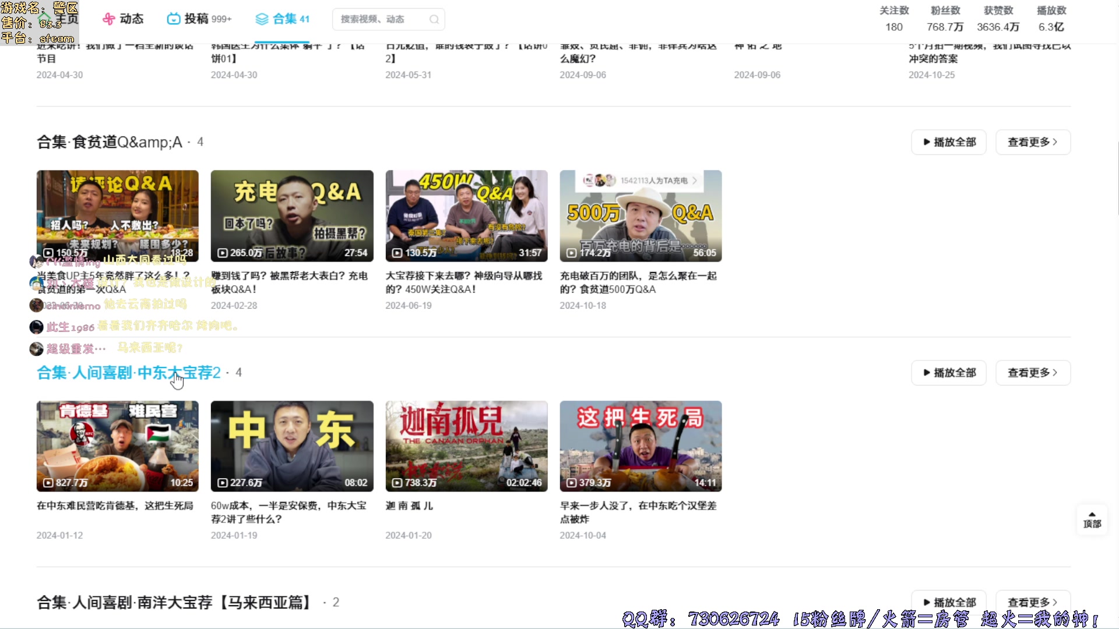
Task: Click date 2024-01-19
Action: coord(234,535)
